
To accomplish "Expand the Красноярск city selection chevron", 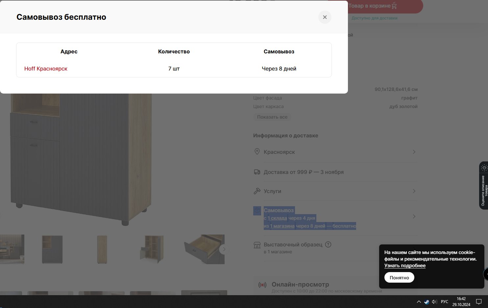I will pyautogui.click(x=414, y=152).
